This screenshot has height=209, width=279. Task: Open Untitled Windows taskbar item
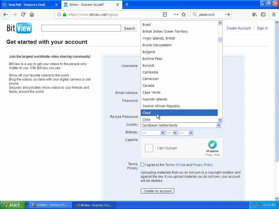(x=50, y=205)
